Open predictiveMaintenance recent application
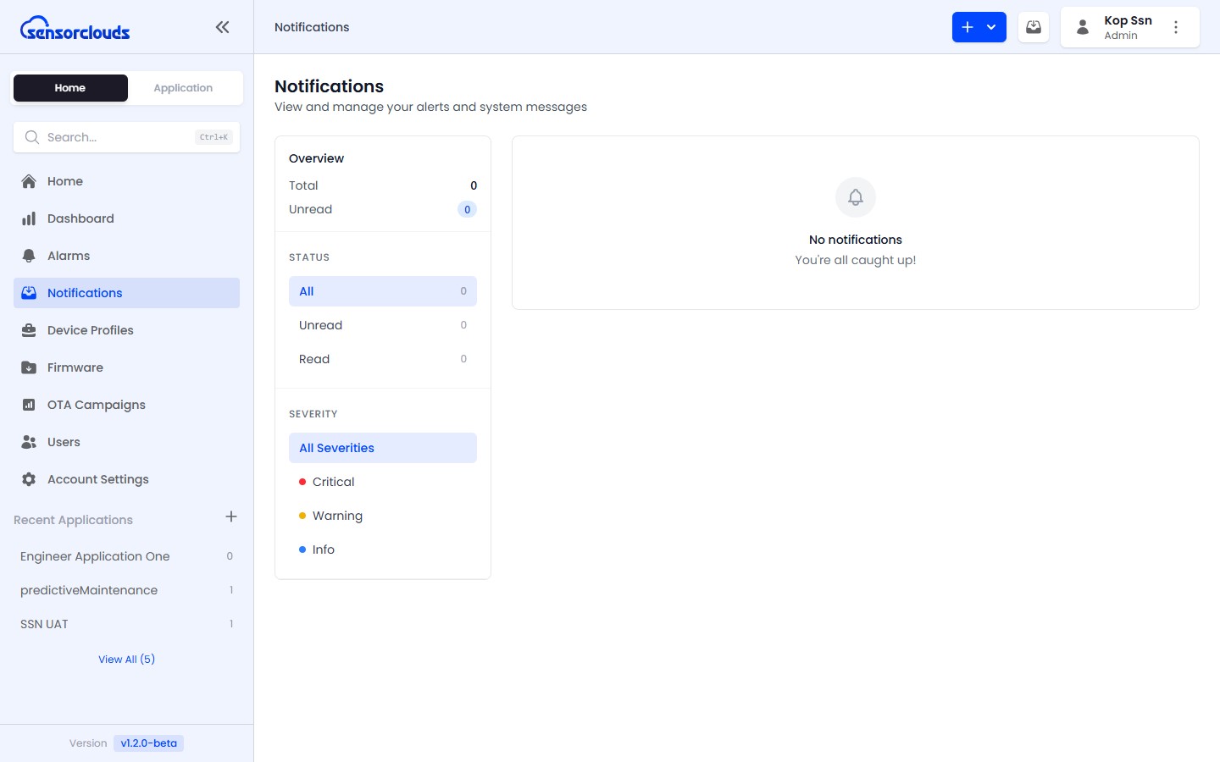 click(x=89, y=590)
